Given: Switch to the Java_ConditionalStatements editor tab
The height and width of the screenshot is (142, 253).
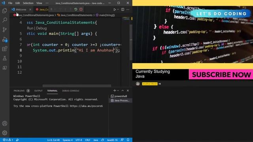Looking at the screenshot, I should tap(42, 9).
